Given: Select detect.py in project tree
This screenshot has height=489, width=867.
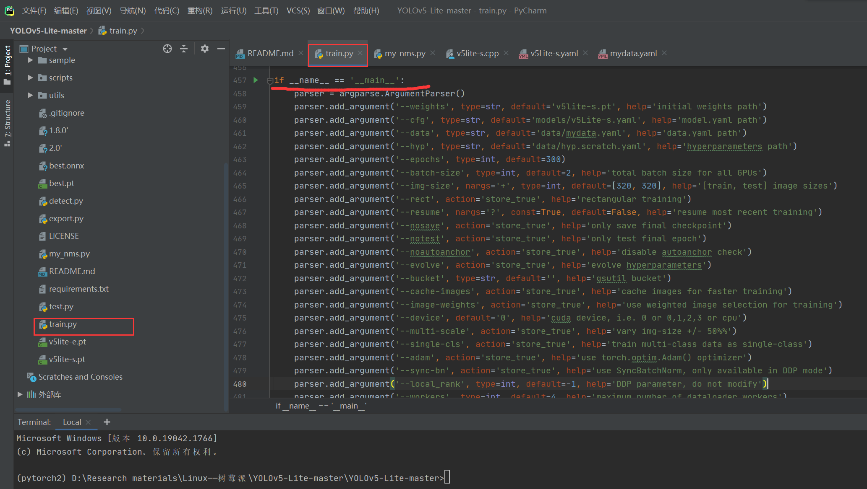Looking at the screenshot, I should point(61,201).
